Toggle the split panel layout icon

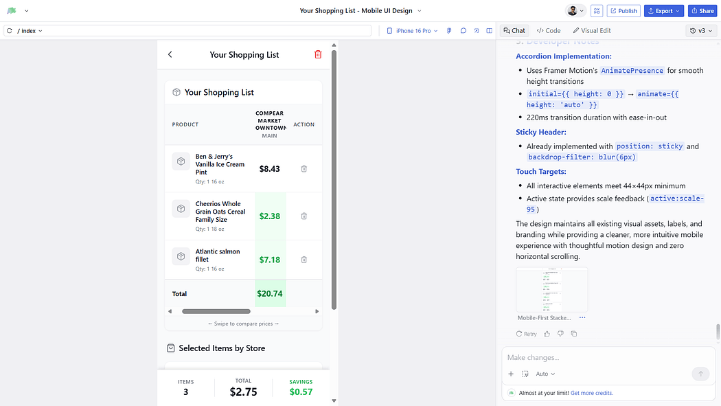point(489,31)
